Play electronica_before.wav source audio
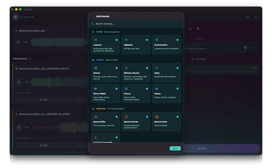This screenshot has height=168, width=272. (18, 42)
